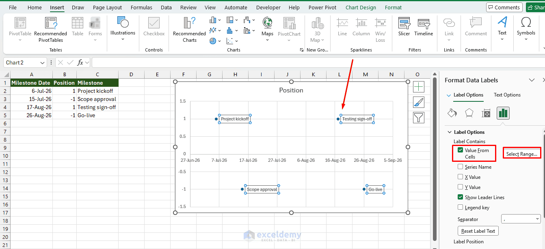
Task: Open the Format ribbon tab
Action: pyautogui.click(x=393, y=7)
